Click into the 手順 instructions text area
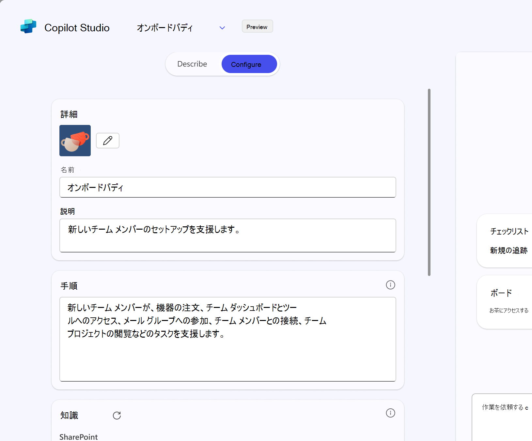 click(228, 339)
